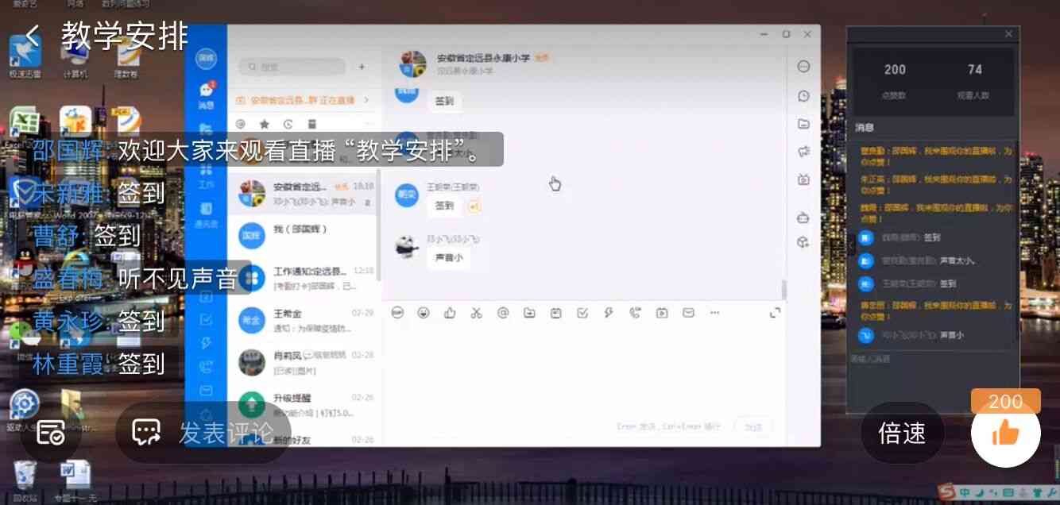The image size is (1060, 505).
Task: Select 消息 tab in blue sidebar
Action: tap(206, 94)
